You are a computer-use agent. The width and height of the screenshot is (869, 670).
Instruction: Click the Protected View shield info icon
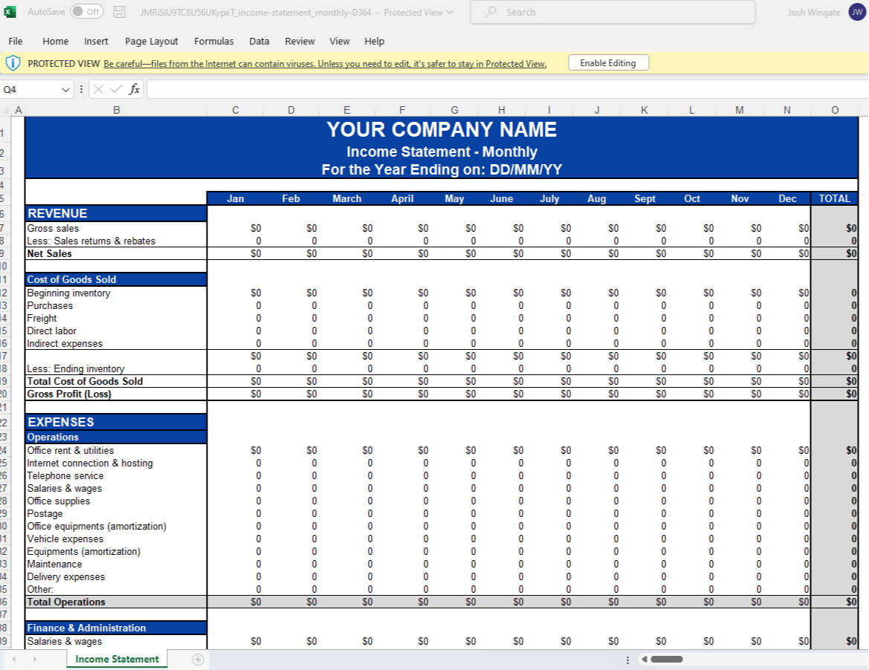coord(13,63)
